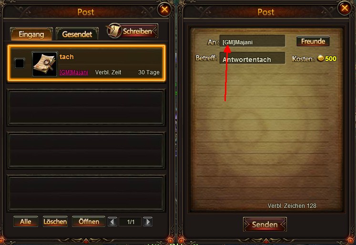Screen dimensions: 356x245
Task: Open the Freunde friends list
Action: [313, 41]
